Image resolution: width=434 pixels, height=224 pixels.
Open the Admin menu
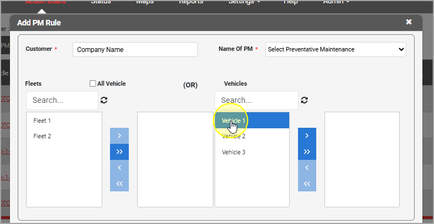336,2
